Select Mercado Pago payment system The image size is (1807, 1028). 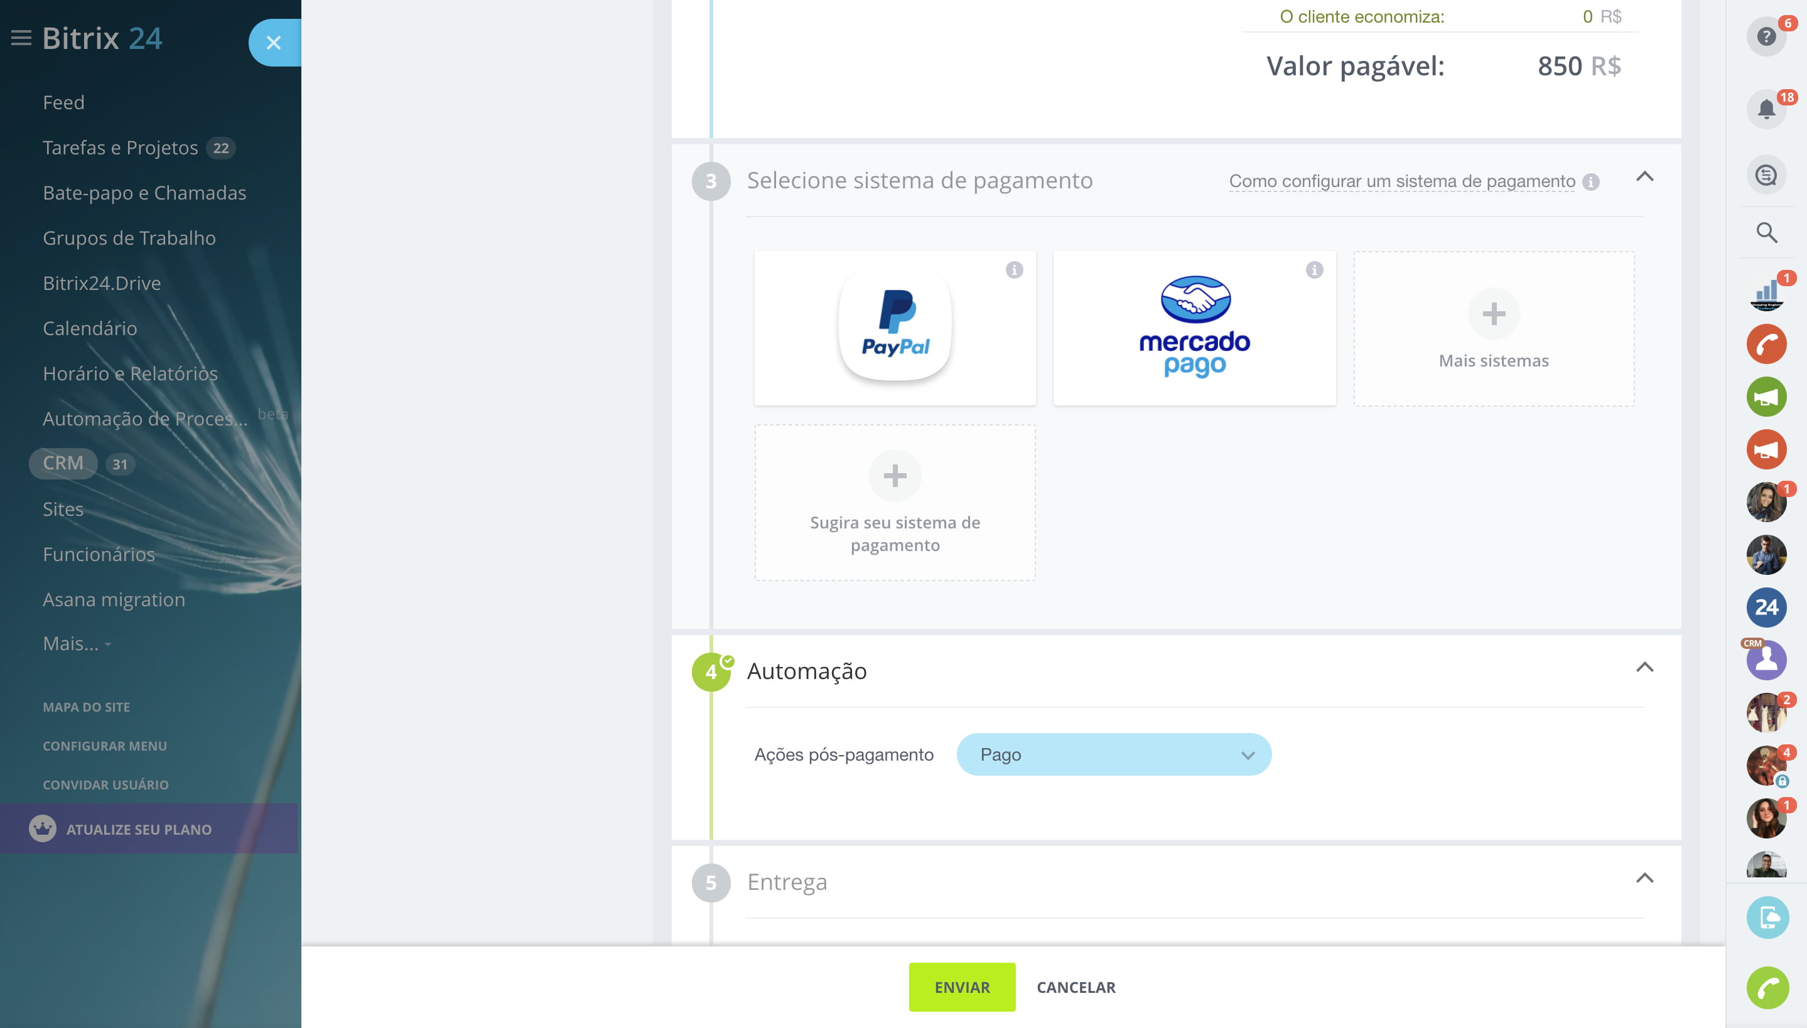pyautogui.click(x=1194, y=328)
